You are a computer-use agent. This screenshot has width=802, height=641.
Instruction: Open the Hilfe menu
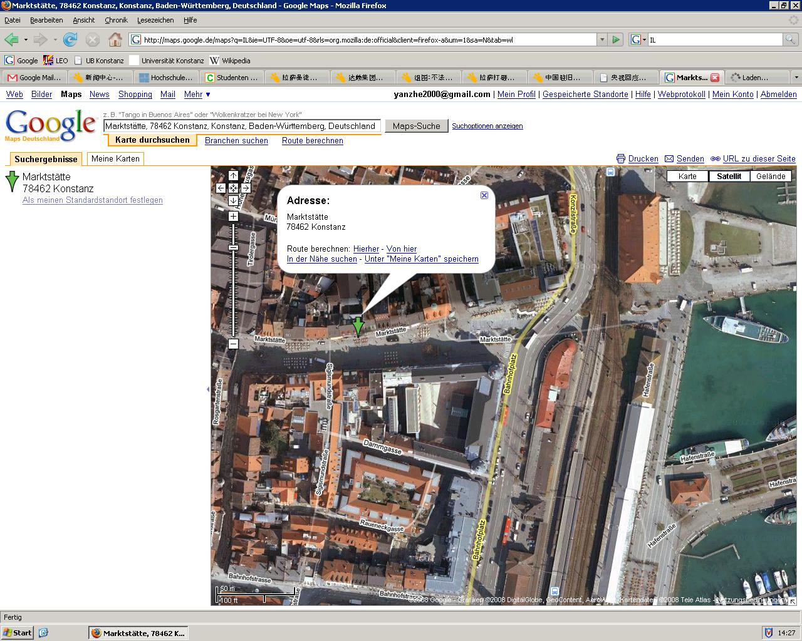[190, 20]
